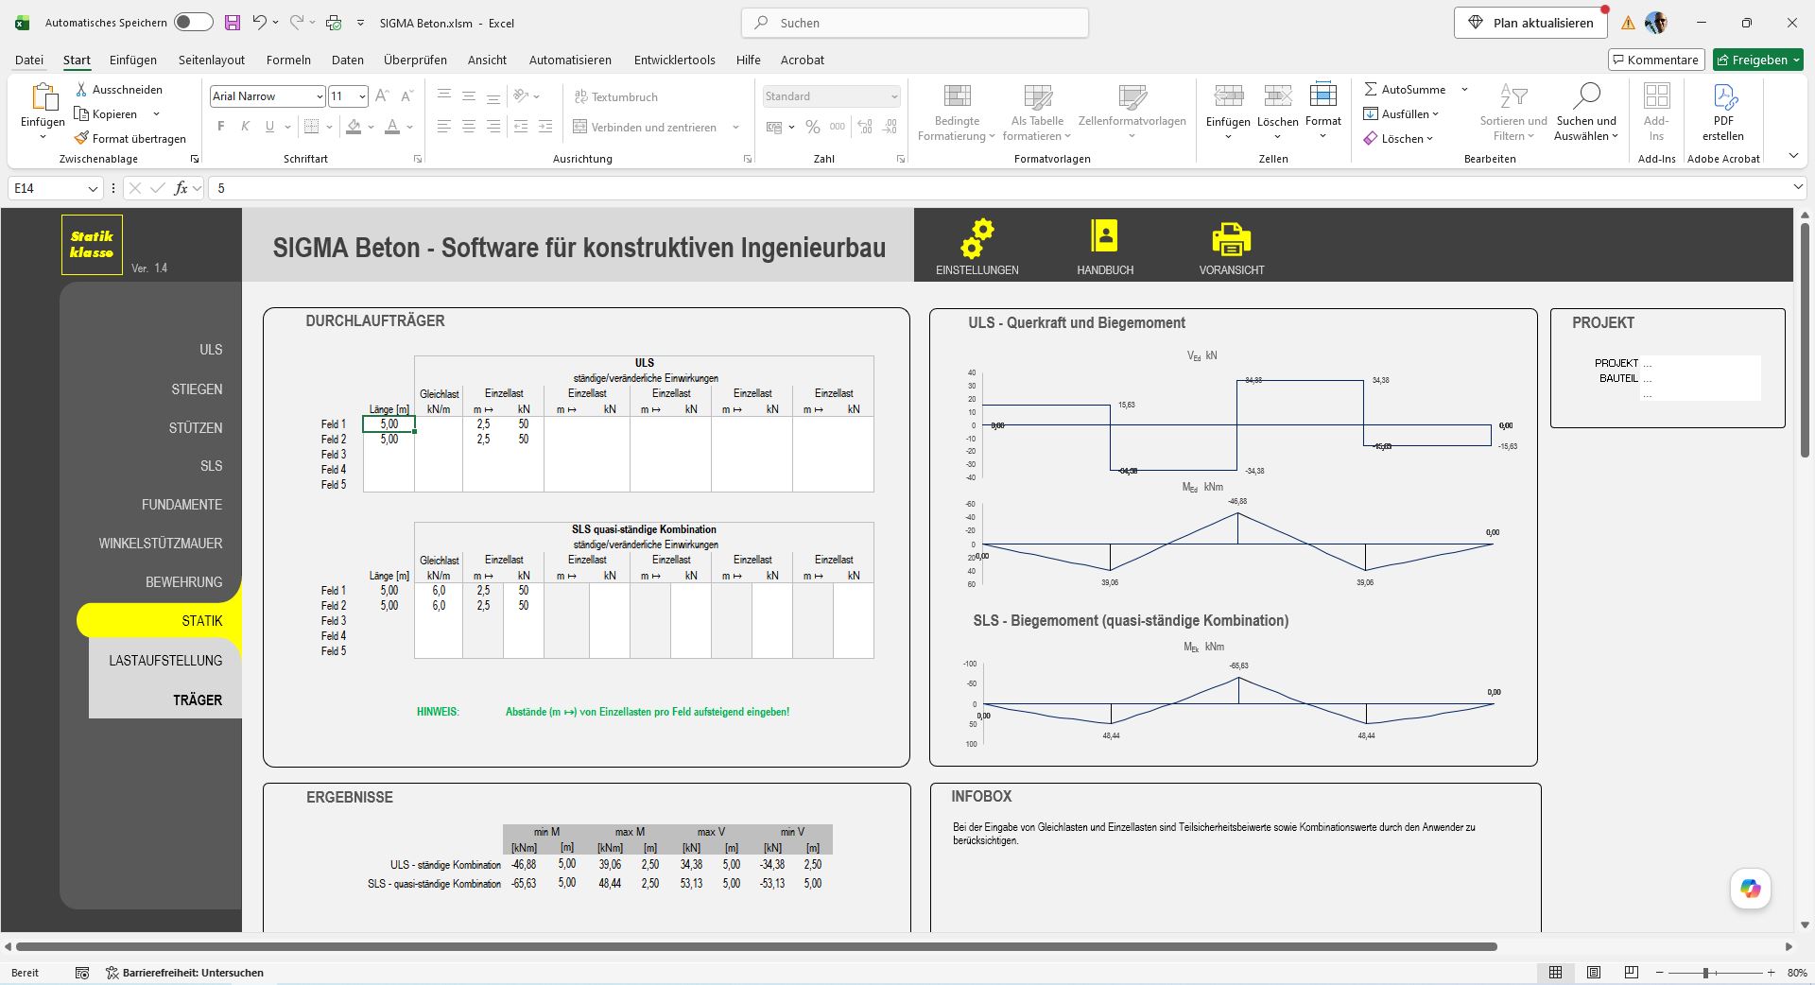
Task: Apply bold formatting with F icon
Action: (221, 127)
